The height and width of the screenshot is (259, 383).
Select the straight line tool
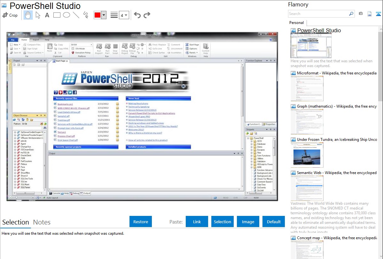click(x=76, y=15)
